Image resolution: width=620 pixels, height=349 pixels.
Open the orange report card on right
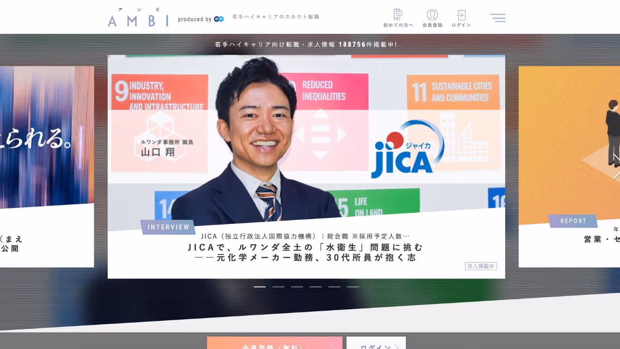569,167
